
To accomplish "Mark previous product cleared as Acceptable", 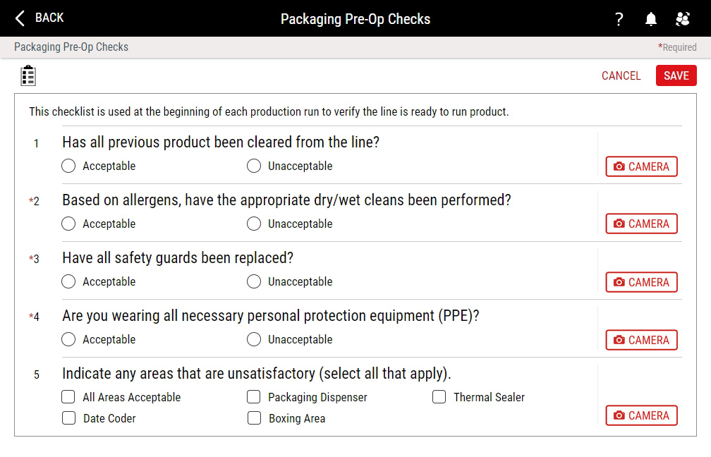I will tap(68, 166).
